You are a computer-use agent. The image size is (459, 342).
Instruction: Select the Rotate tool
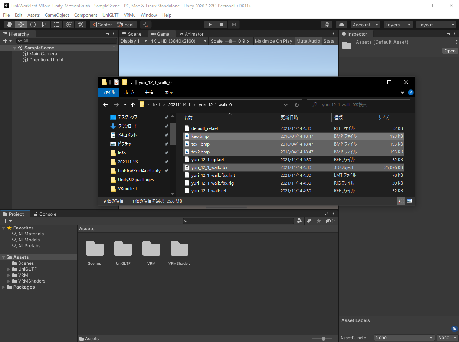pyautogui.click(x=33, y=25)
